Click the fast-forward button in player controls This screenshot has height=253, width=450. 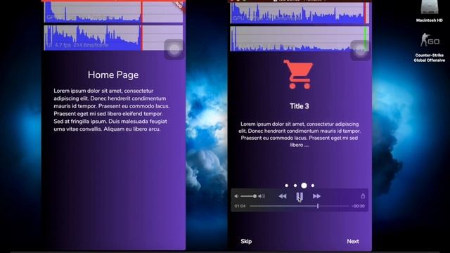coord(316,196)
